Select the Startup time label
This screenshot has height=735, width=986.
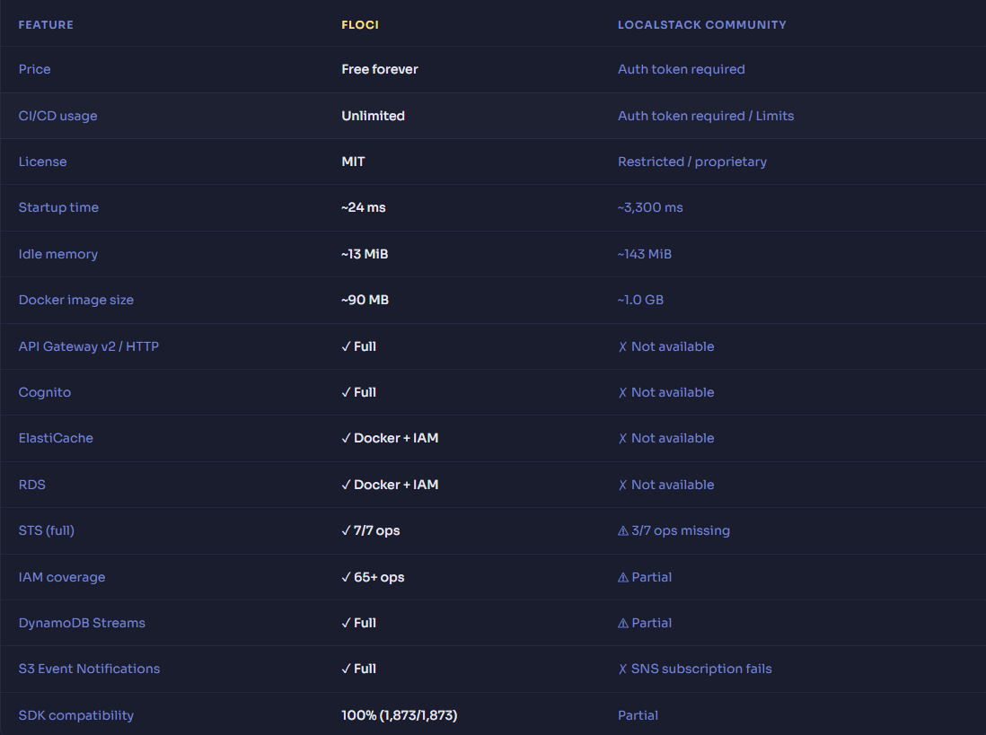[58, 207]
